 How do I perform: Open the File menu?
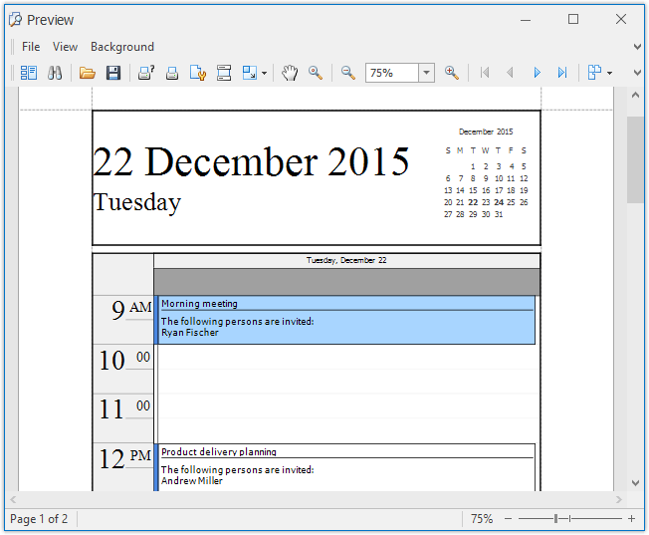pos(31,47)
